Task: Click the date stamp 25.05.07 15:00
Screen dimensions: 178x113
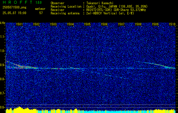Action: (14, 13)
